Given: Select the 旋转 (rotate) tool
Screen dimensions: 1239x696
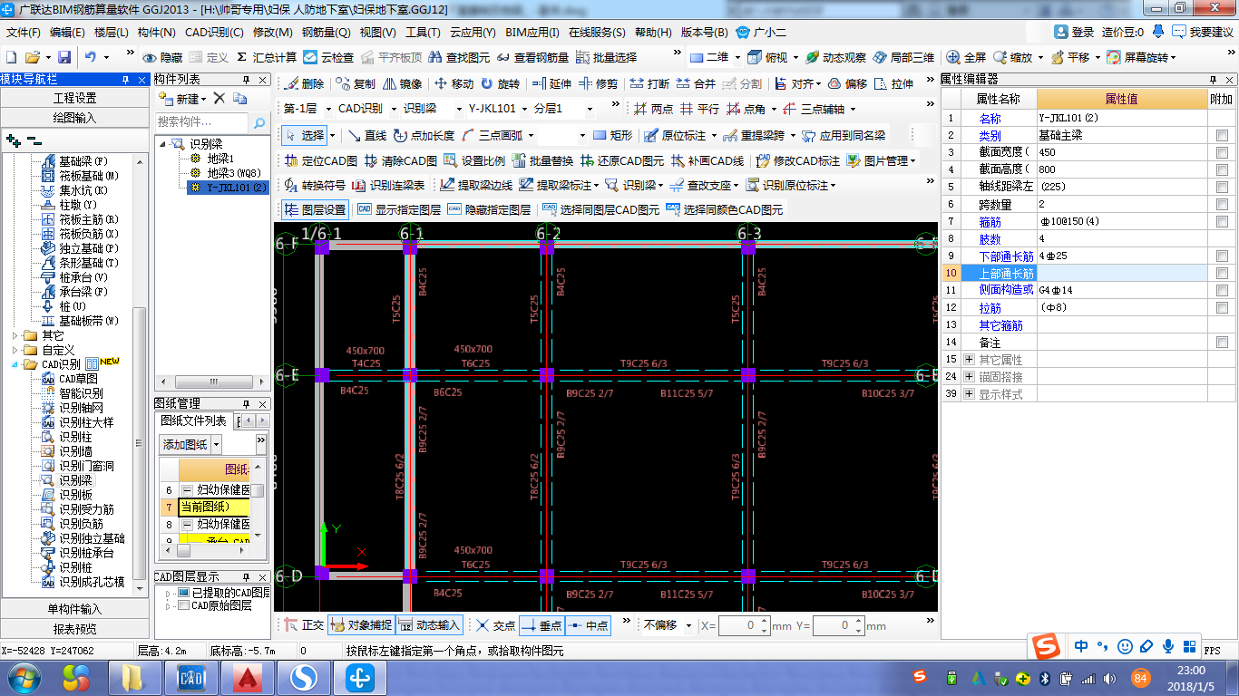Looking at the screenshot, I should 500,83.
